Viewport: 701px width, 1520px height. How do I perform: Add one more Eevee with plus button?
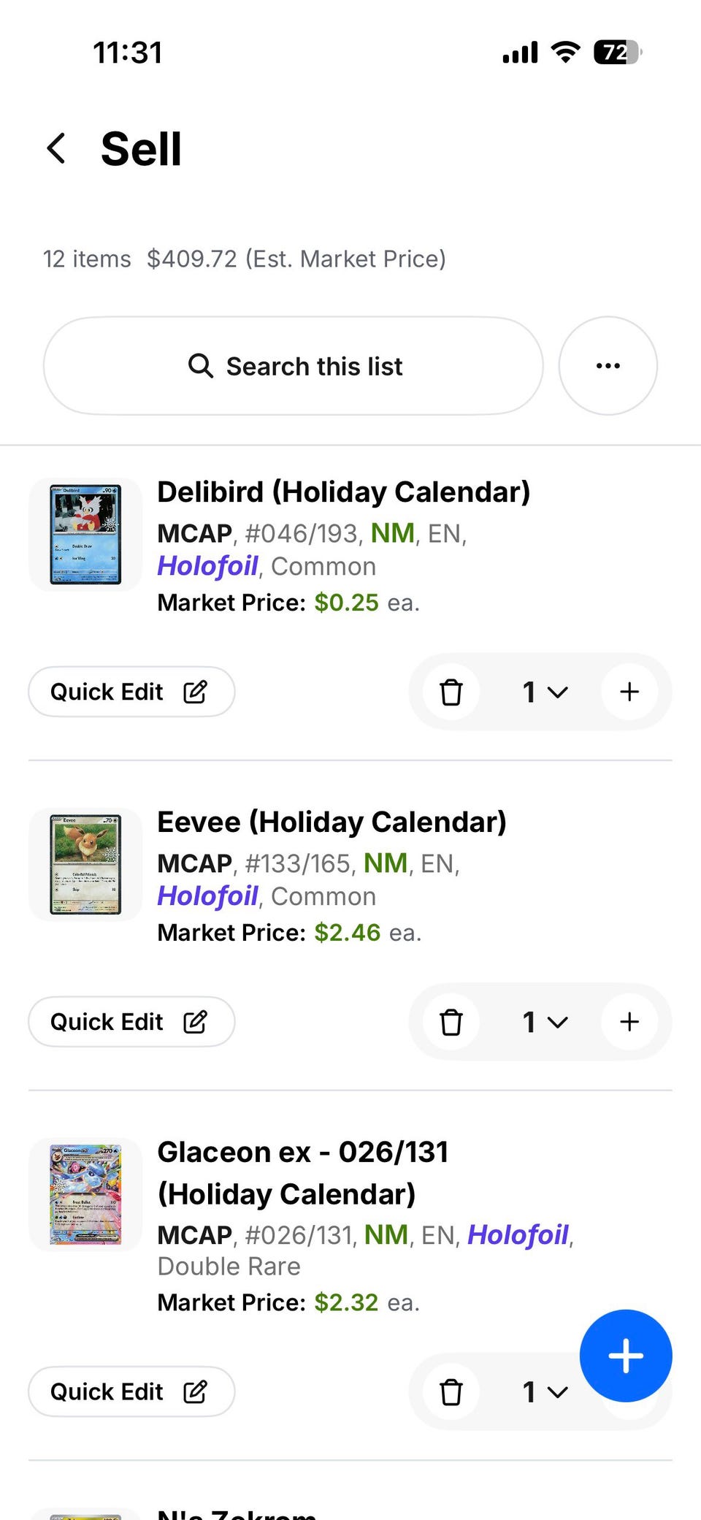[629, 1022]
